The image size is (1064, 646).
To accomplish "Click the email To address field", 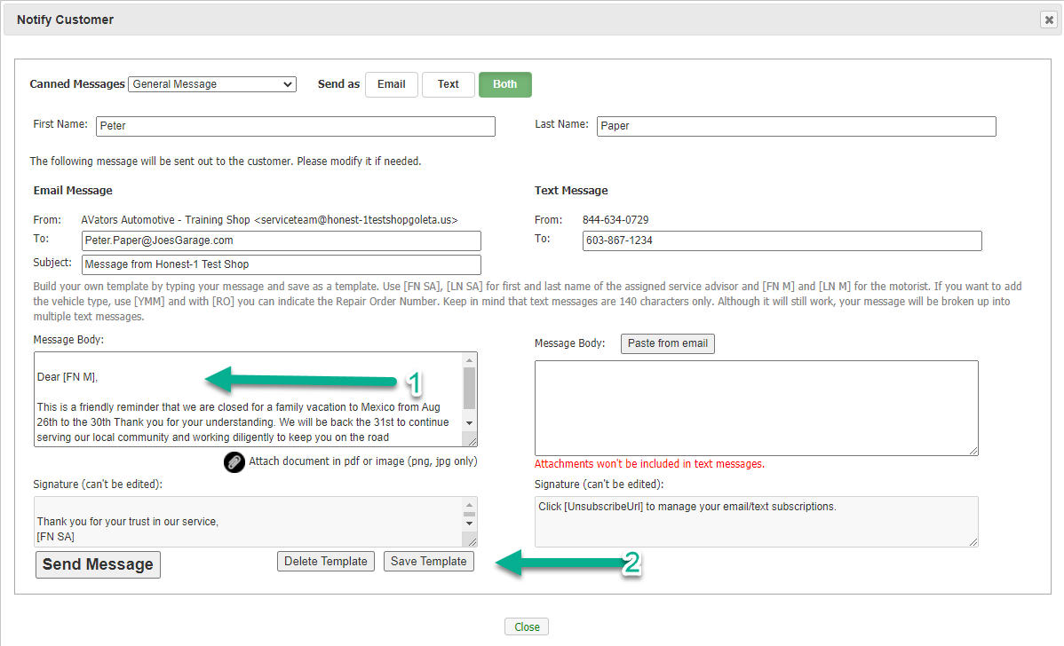I will [x=281, y=240].
